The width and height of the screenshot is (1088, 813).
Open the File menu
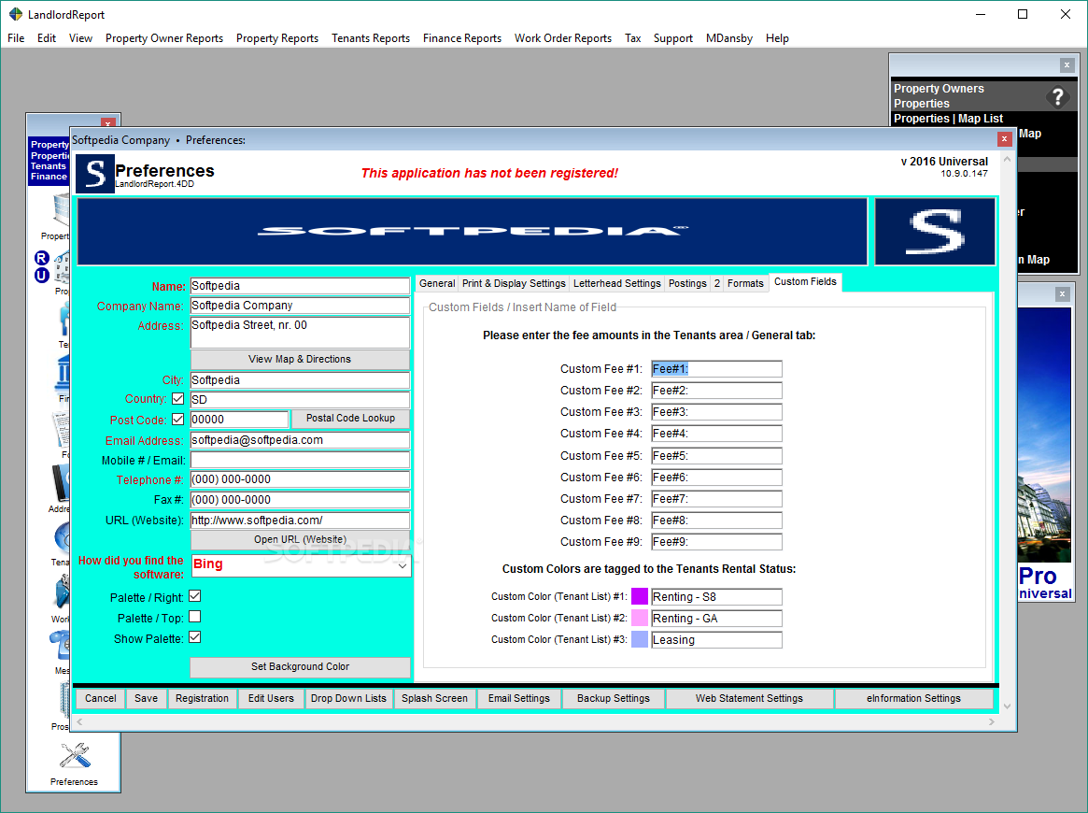pos(16,38)
